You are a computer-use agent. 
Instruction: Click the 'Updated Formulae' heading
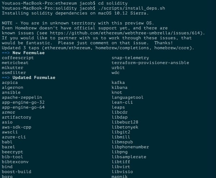[34, 77]
